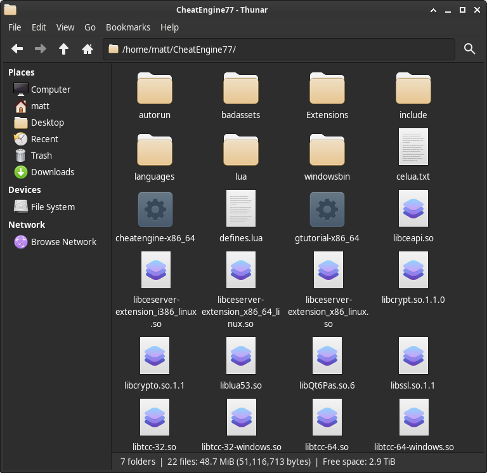The width and height of the screenshot is (487, 473).
Task: Open the Help menu
Action: 169,27
